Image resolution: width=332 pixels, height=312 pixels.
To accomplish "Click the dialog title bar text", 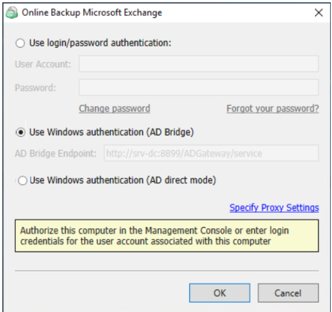I will pos(92,12).
